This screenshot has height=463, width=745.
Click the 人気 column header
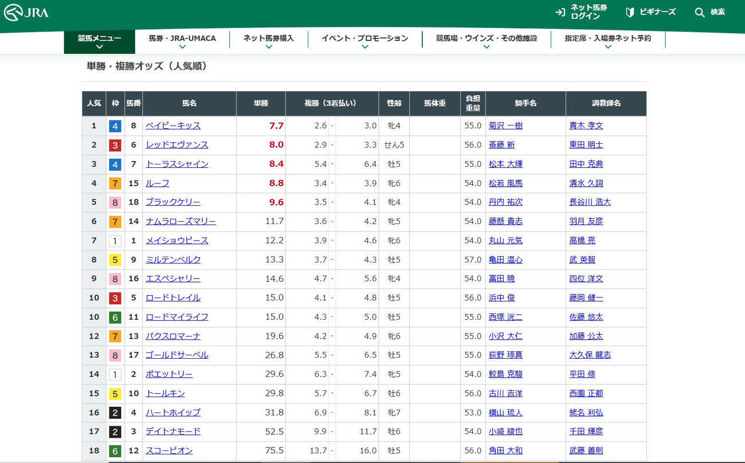tap(94, 104)
